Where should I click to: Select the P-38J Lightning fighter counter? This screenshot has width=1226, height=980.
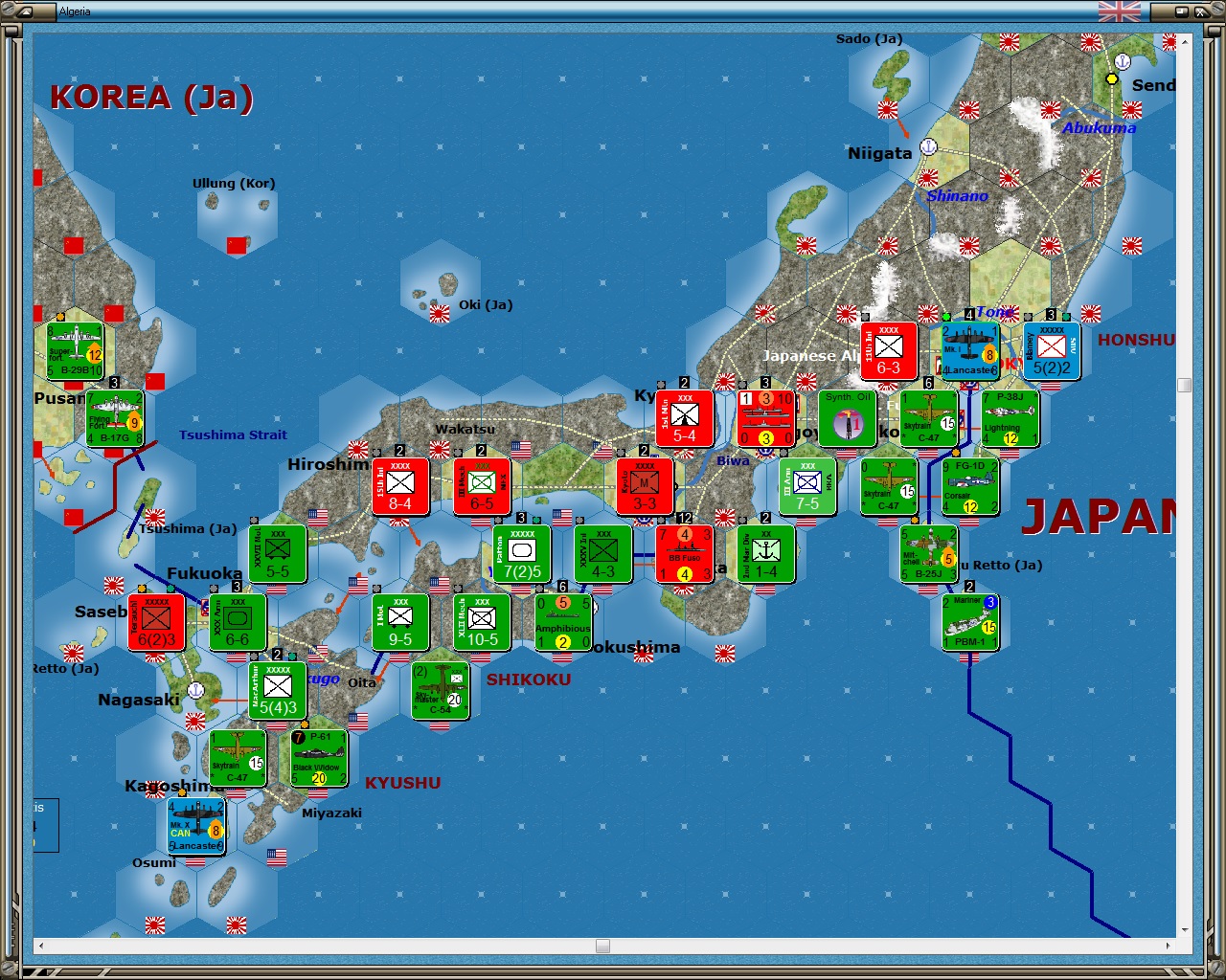click(1010, 418)
